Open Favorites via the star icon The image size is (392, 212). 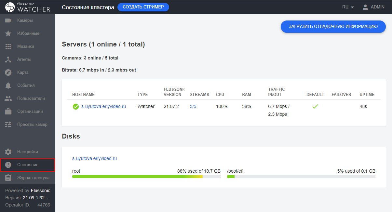8,33
